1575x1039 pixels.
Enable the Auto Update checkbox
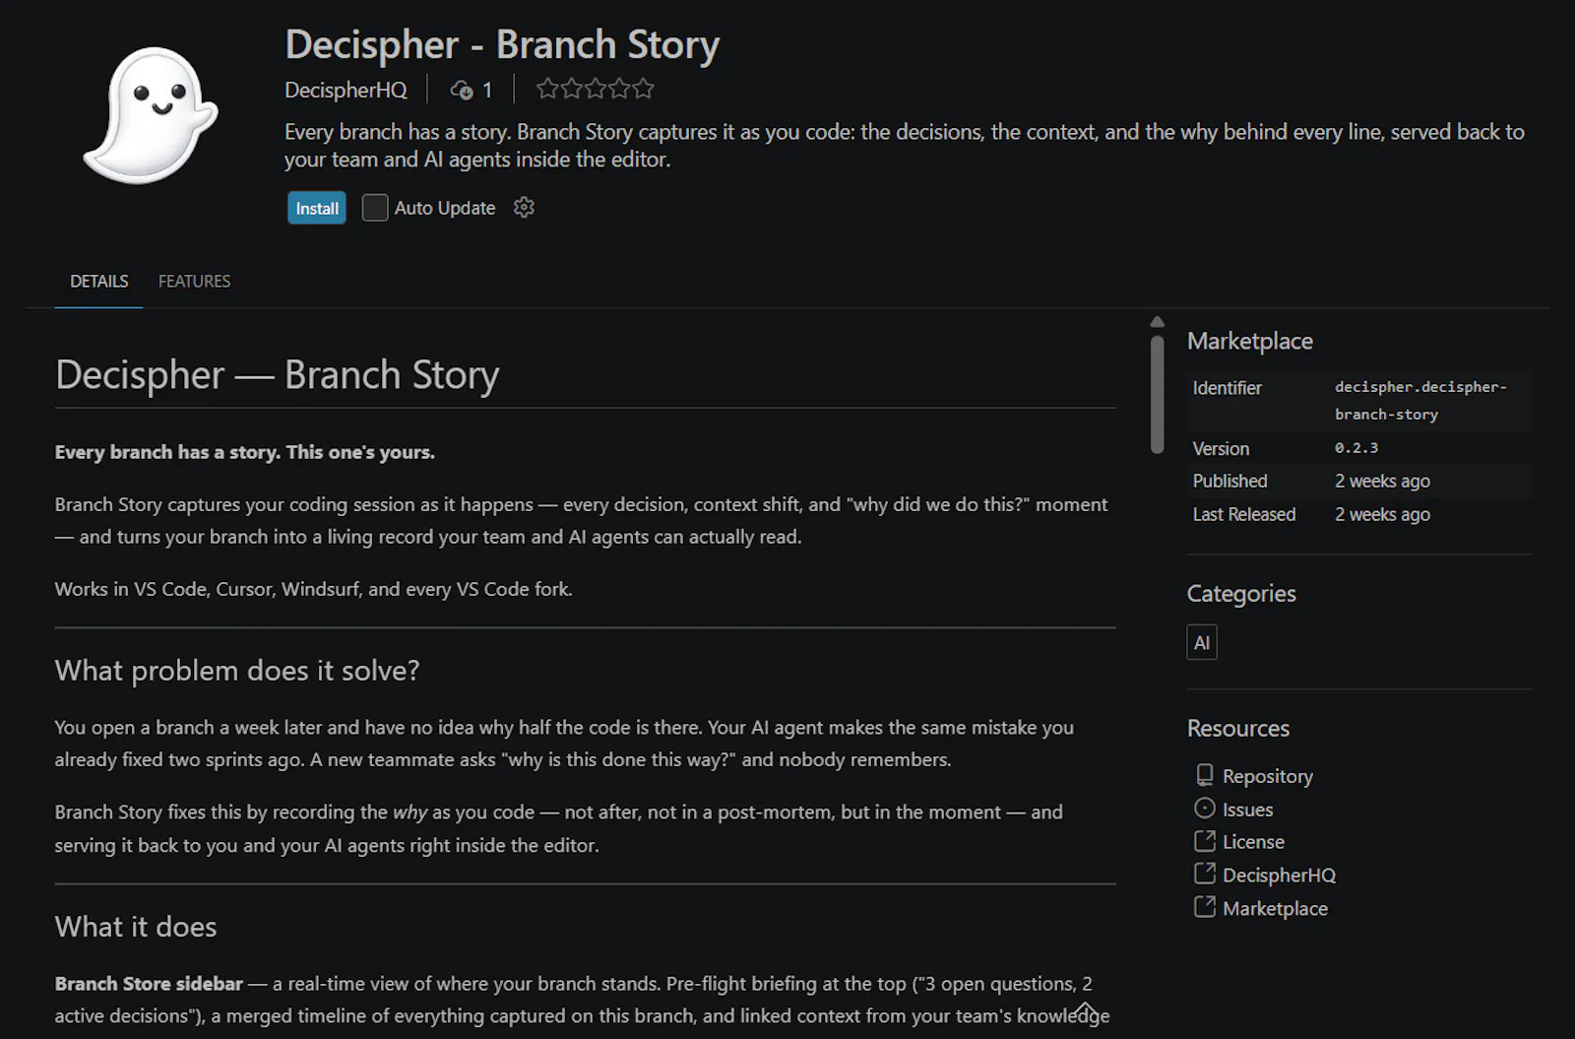tap(375, 208)
